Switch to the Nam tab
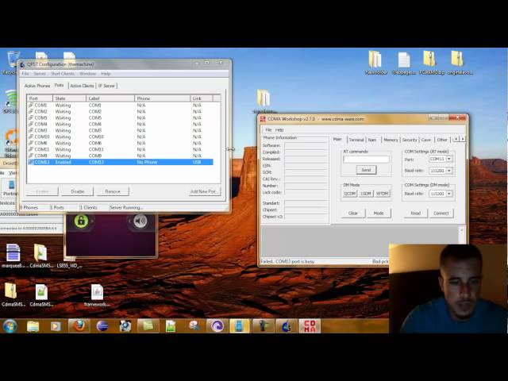This screenshot has height=381, width=508. [372, 140]
